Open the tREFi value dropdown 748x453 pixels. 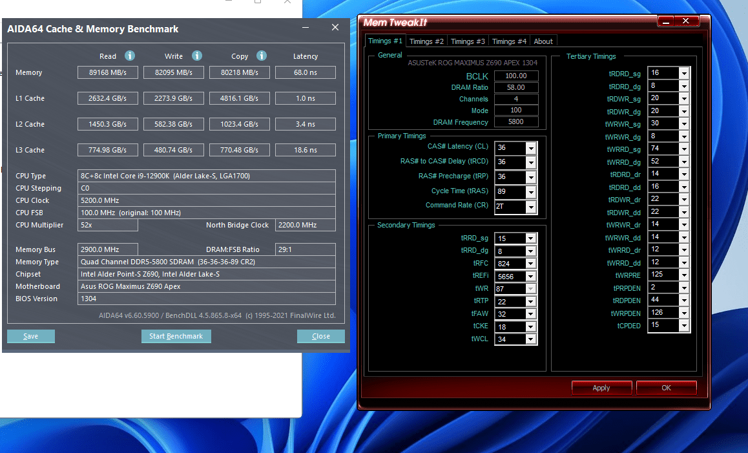tap(531, 277)
